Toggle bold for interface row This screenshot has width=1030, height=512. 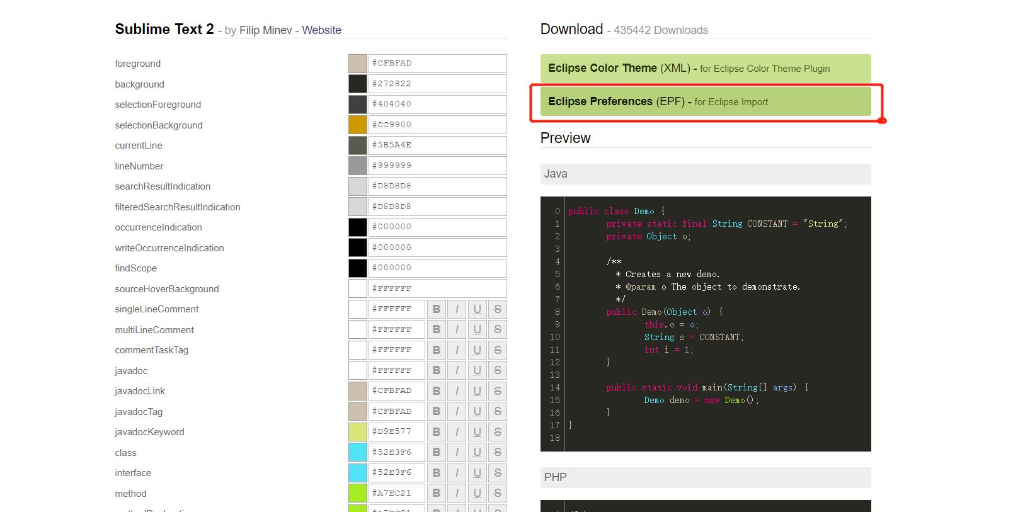pos(436,473)
